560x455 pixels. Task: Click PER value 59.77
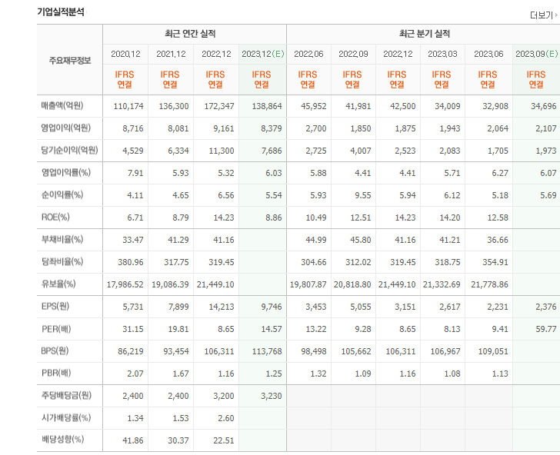tap(546, 329)
